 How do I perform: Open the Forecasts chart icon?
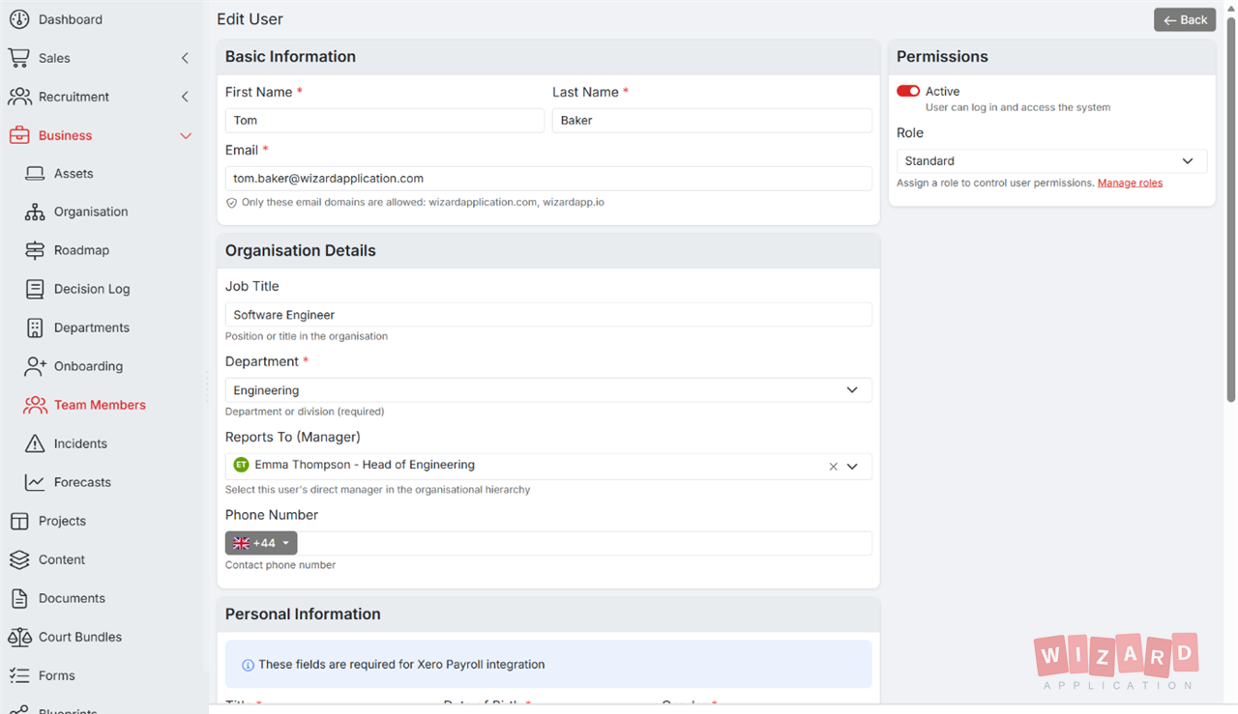35,482
